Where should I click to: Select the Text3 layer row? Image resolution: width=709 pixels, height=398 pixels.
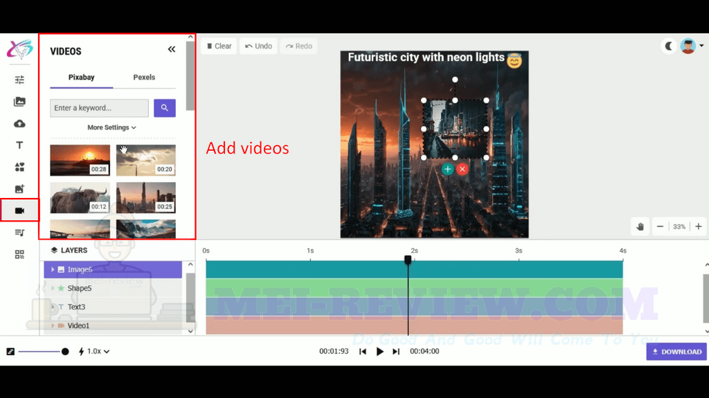pos(113,307)
